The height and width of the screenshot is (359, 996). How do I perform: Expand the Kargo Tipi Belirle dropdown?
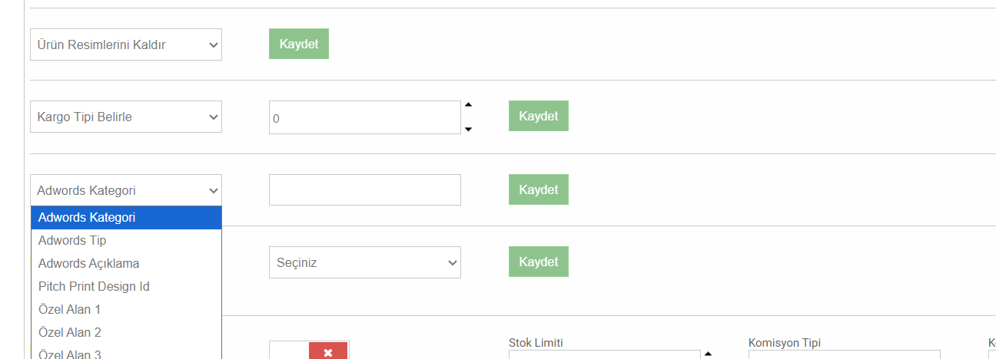[126, 117]
